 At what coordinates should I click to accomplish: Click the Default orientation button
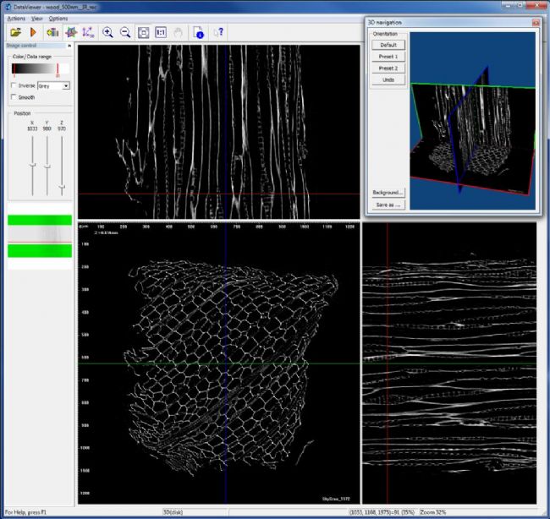point(388,44)
